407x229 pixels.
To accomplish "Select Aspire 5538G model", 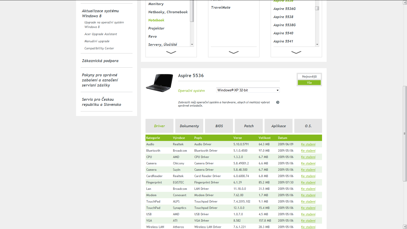I will coord(284,25).
